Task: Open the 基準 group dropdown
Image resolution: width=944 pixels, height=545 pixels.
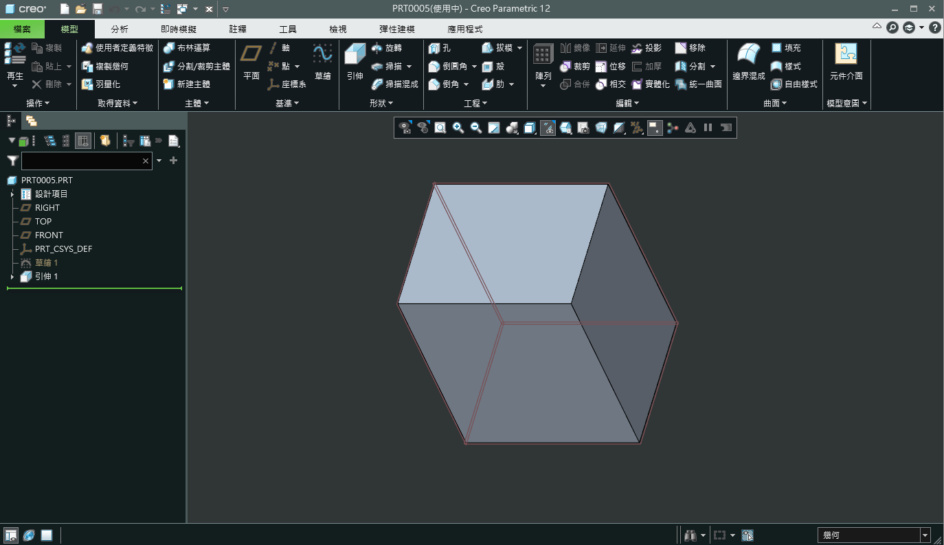Action: pyautogui.click(x=287, y=103)
